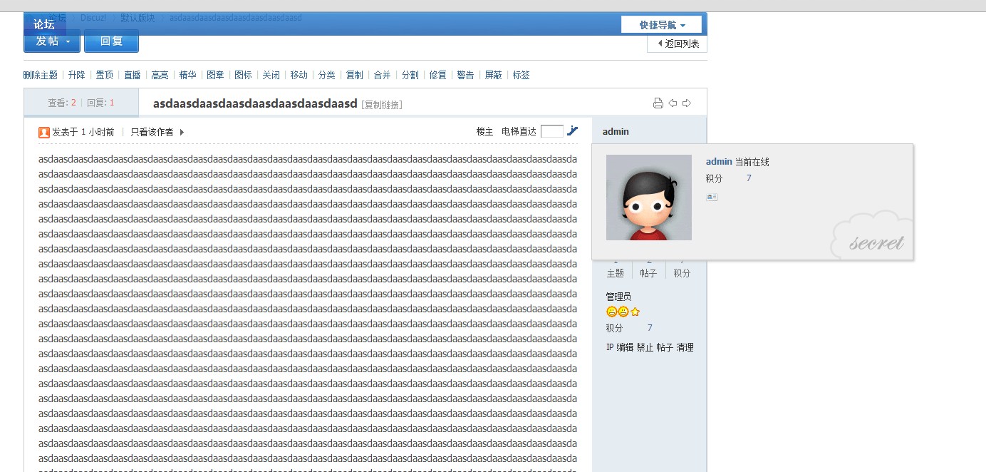986x472 pixels.
Task: Go to next thread arrow icon
Action: click(687, 103)
